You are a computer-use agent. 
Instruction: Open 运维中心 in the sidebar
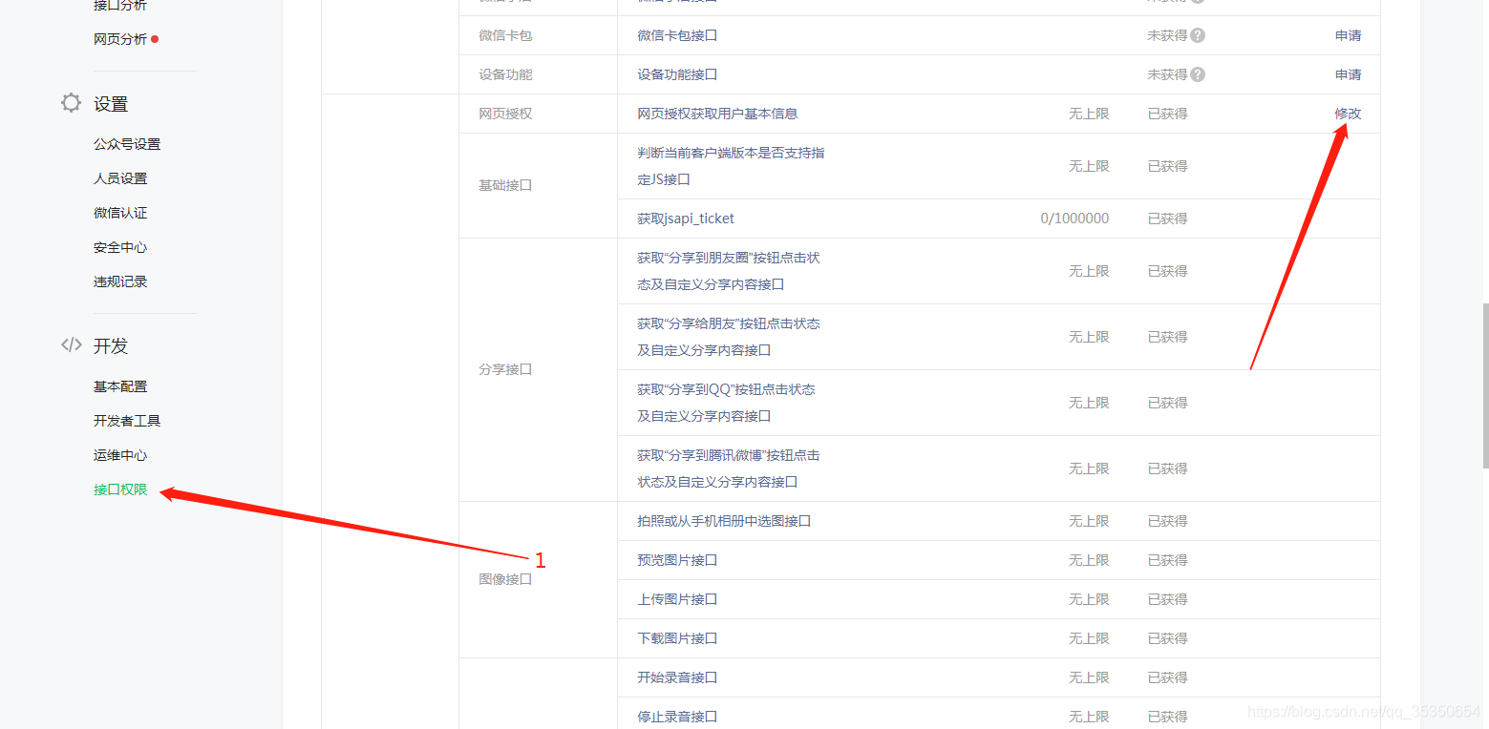click(x=120, y=455)
